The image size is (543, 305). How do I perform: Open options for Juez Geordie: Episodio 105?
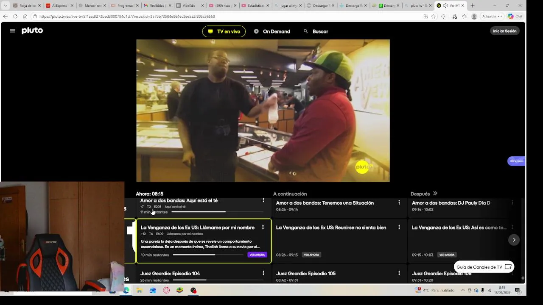pyautogui.click(x=399, y=273)
